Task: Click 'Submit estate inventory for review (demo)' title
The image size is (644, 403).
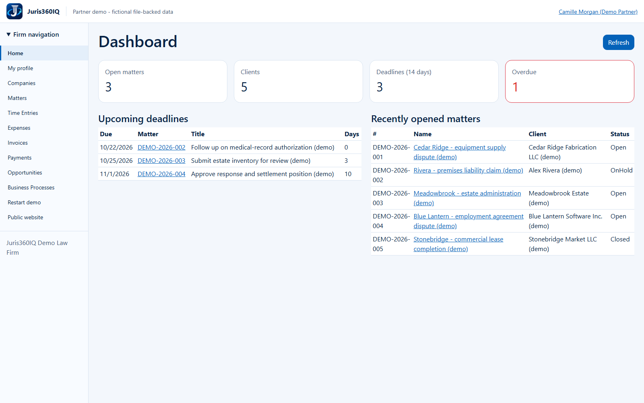Action: (x=251, y=161)
